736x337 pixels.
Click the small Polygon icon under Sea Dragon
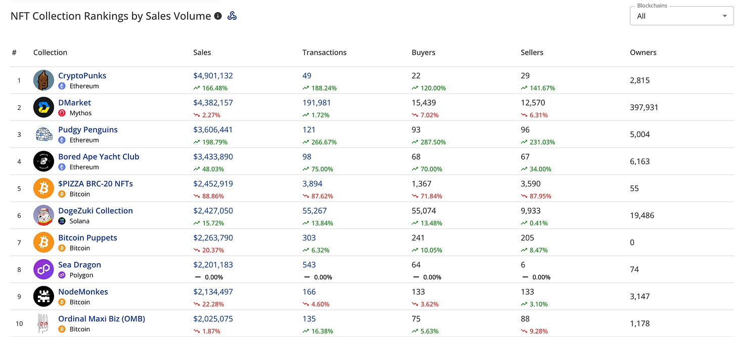pos(62,275)
